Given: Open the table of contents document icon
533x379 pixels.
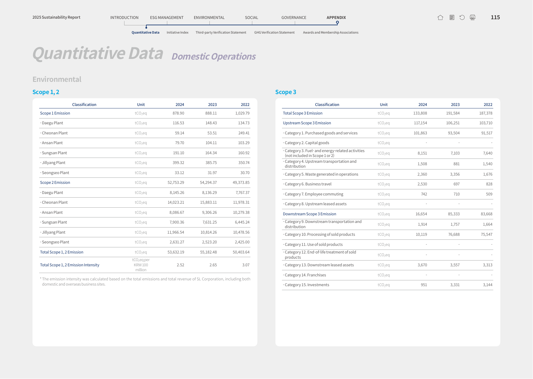Looking at the screenshot, I should click(x=452, y=17).
